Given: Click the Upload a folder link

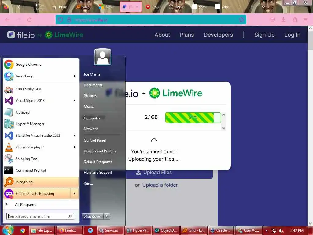Looking at the screenshot, I should (160, 185).
